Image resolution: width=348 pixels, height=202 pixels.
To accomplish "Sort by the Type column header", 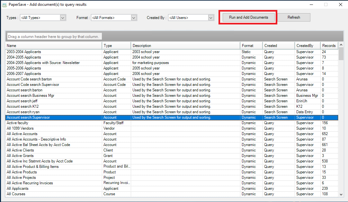I will click(x=116, y=46).
